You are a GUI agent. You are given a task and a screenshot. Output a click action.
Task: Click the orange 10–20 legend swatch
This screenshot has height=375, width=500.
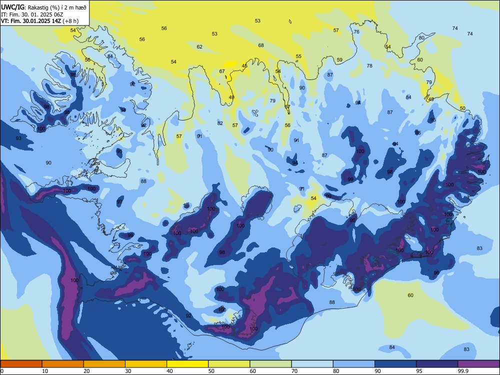63,364
